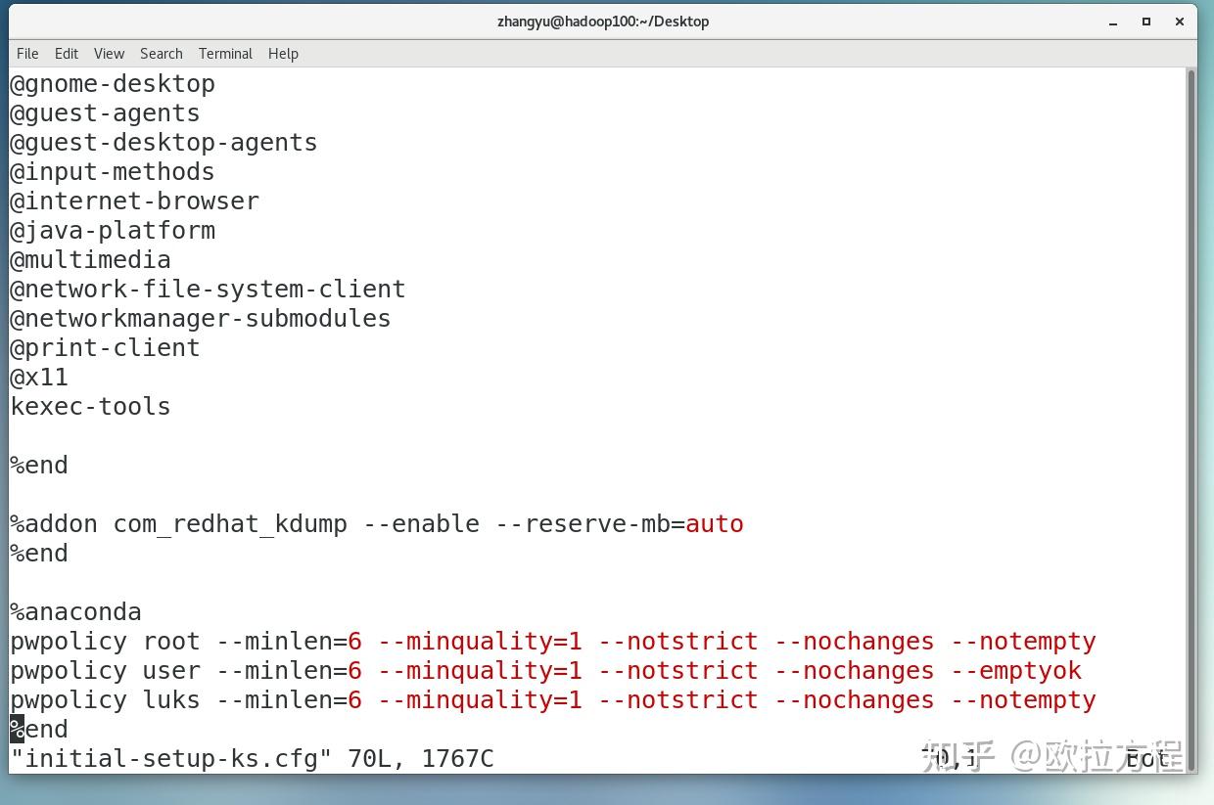Click the --reserve-mb option text
This screenshot has height=805, width=1214.
[x=583, y=524]
